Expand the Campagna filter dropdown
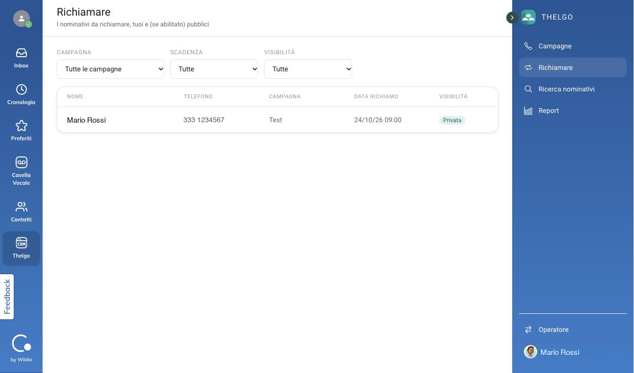This screenshot has height=373, width=634. point(111,69)
